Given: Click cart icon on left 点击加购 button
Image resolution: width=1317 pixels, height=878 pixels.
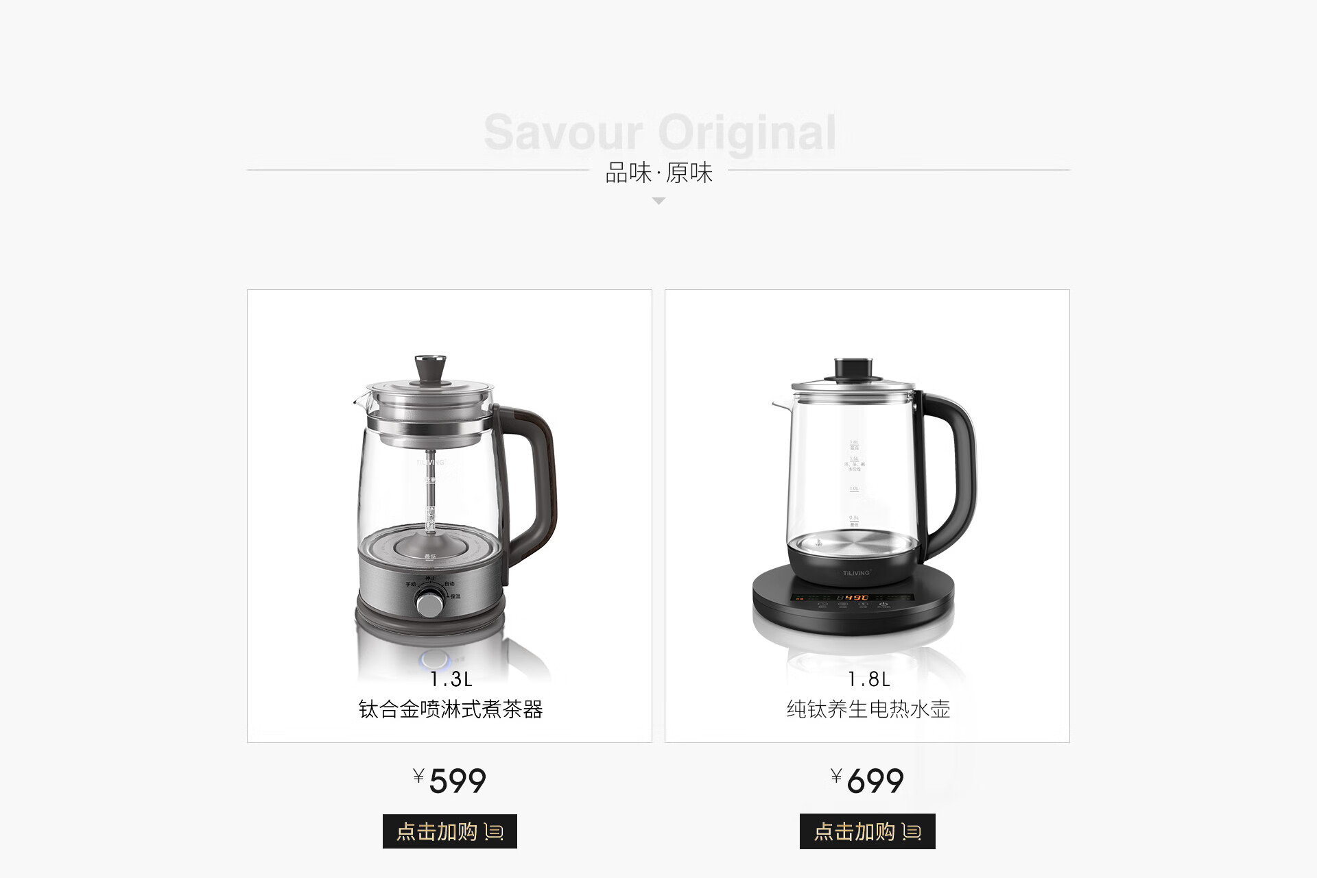Looking at the screenshot, I should (x=494, y=832).
